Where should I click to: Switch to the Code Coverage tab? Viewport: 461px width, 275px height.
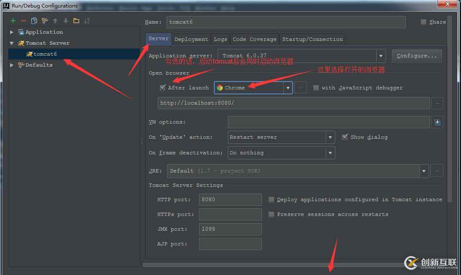(255, 39)
